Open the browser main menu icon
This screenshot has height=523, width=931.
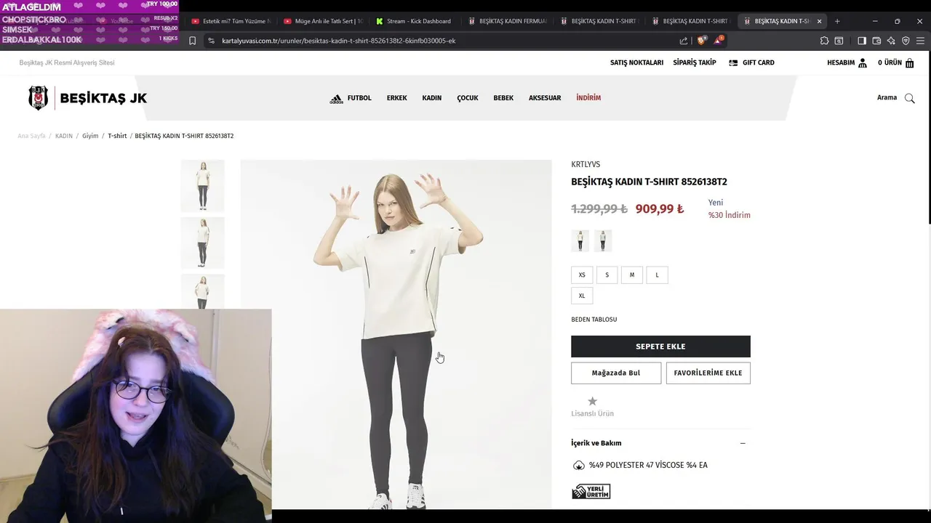pos(921,41)
